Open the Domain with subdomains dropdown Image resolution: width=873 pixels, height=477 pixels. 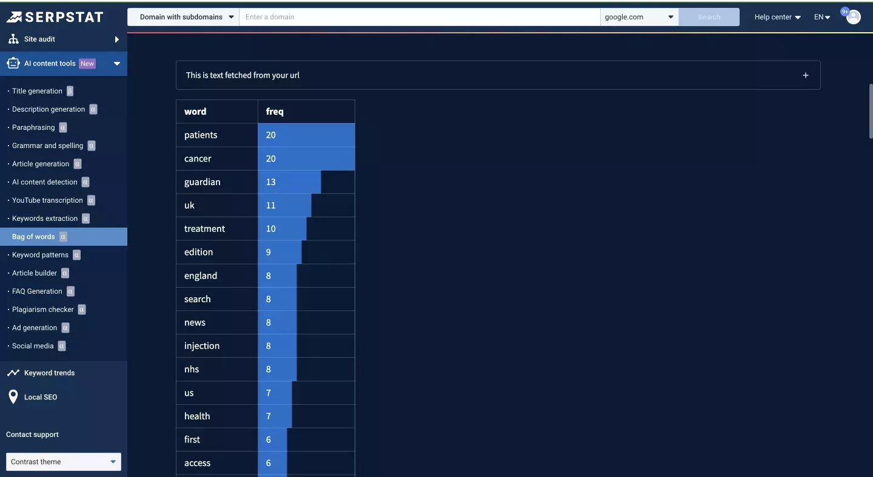tap(183, 17)
